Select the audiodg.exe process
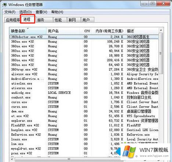Screen dimensions: 172x162 [84, 93]
